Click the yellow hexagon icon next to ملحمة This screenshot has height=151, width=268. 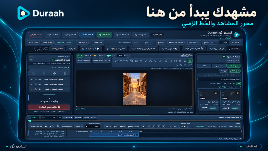point(95,56)
